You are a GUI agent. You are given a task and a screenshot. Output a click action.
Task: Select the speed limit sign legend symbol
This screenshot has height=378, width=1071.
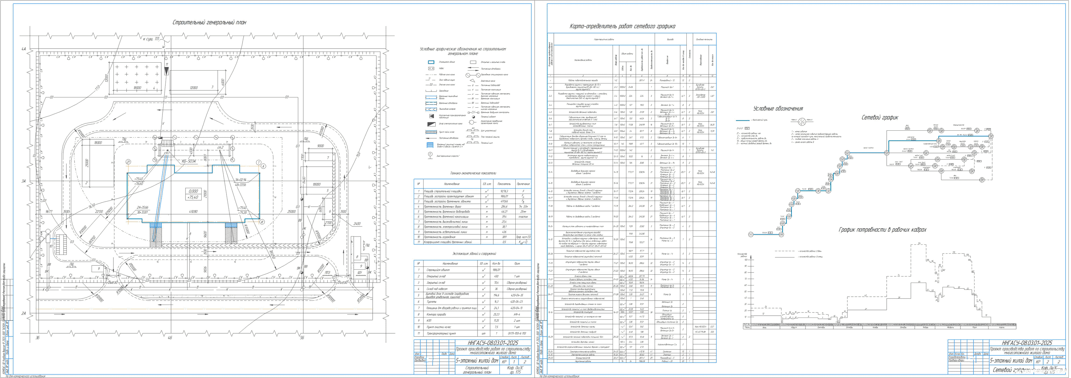coord(430,154)
